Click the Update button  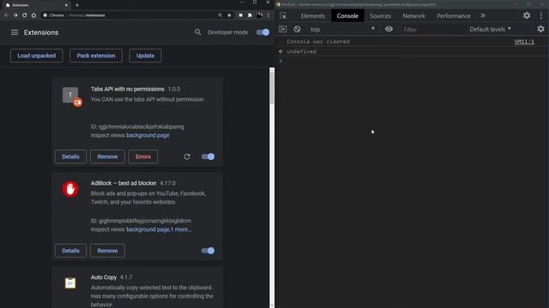(x=145, y=56)
